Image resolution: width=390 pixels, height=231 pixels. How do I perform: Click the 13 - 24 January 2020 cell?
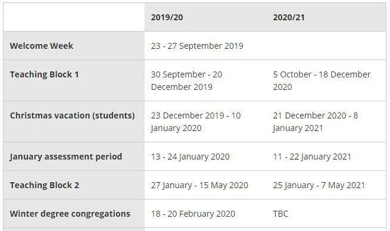point(191,157)
